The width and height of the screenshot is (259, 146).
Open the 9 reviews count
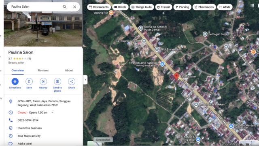pyautogui.click(x=29, y=58)
